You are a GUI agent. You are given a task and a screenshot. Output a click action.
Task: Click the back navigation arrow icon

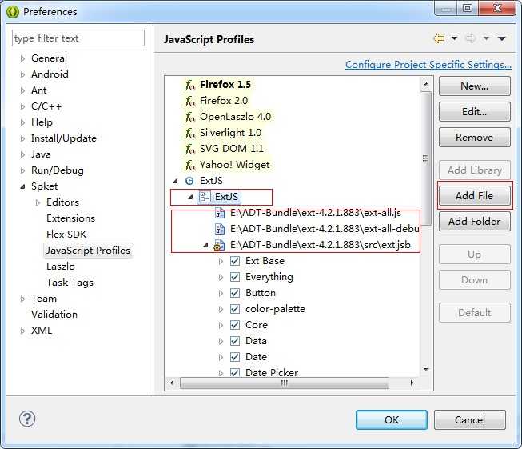[439, 38]
